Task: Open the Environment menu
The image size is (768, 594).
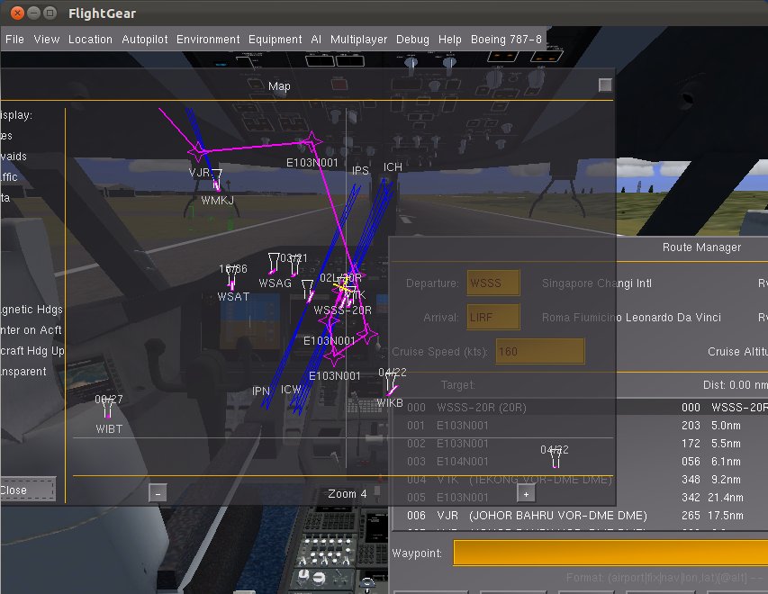Action: [x=208, y=40]
